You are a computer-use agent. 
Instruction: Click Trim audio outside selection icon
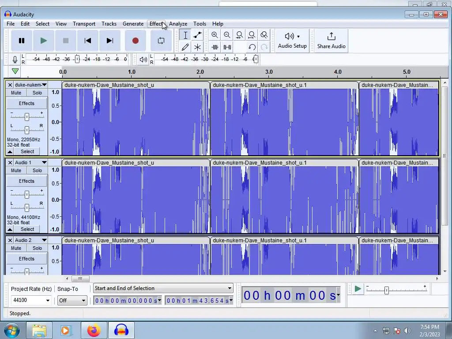click(x=215, y=47)
